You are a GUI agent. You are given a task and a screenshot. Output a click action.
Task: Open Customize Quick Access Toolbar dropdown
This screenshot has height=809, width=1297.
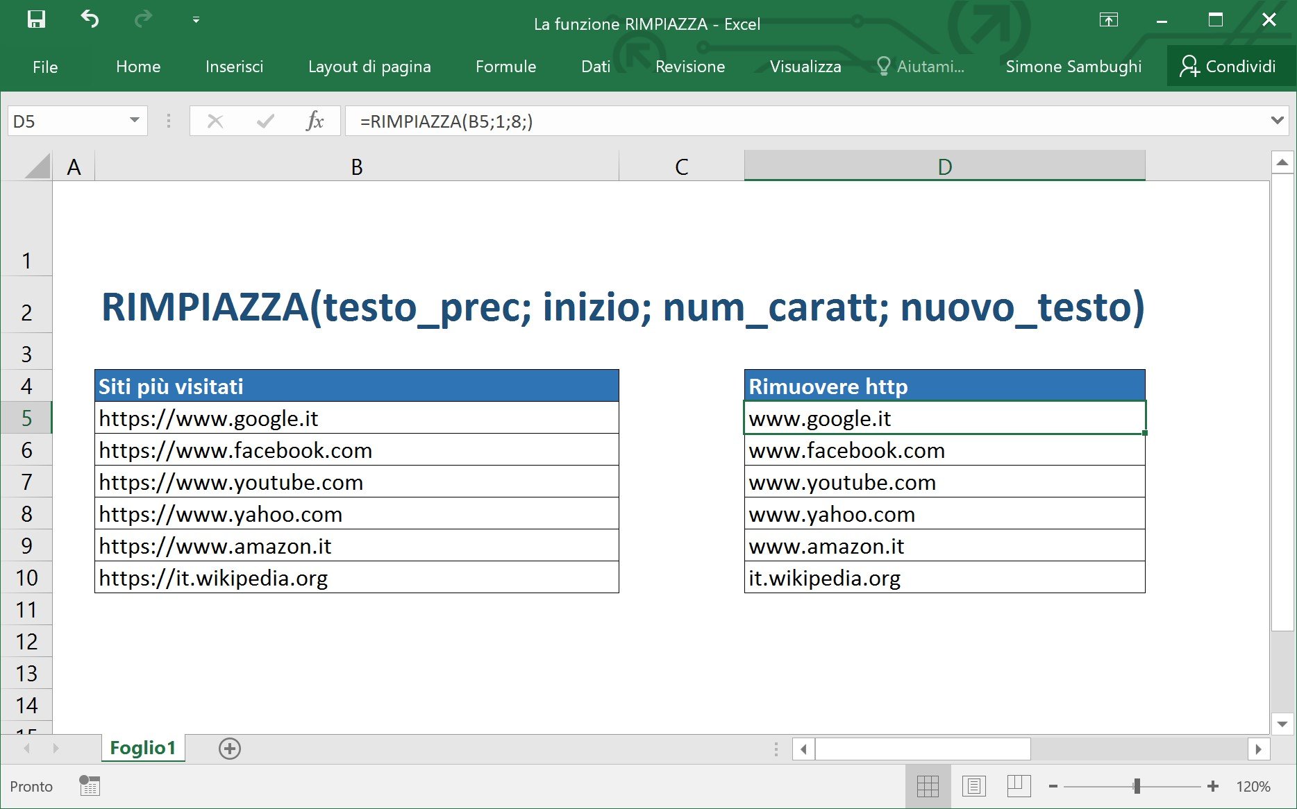[196, 20]
